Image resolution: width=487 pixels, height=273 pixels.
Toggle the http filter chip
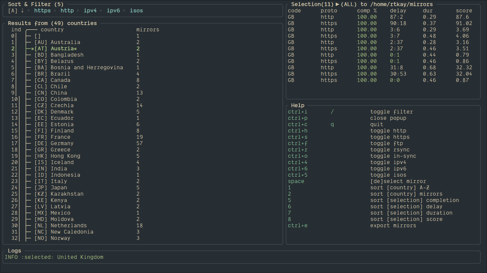click(x=67, y=11)
